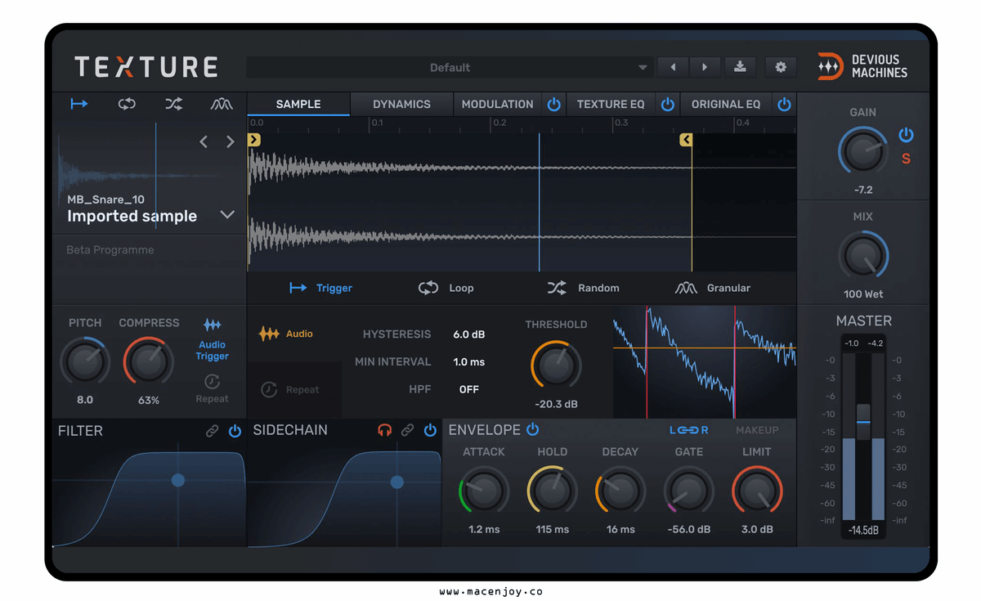The height and width of the screenshot is (601, 981).
Task: Click the envelope Attack knob
Action: click(484, 491)
